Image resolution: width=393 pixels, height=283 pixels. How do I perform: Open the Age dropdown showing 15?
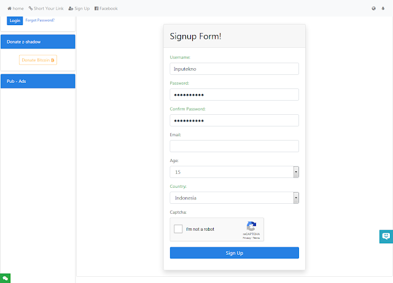click(235, 172)
